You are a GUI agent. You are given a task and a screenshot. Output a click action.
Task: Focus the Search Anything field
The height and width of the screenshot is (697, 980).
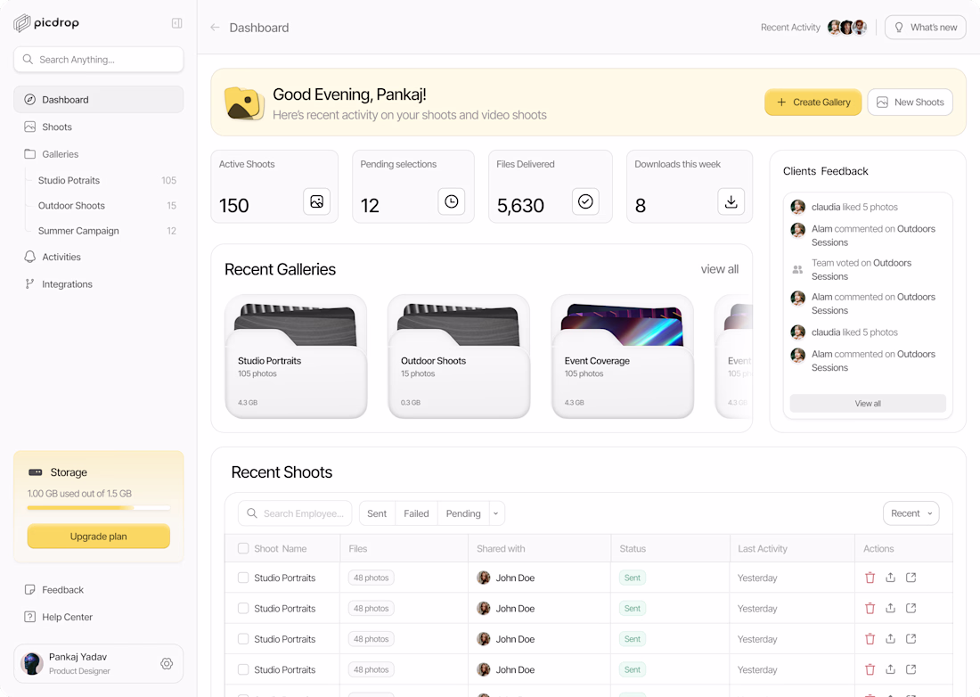[98, 60]
